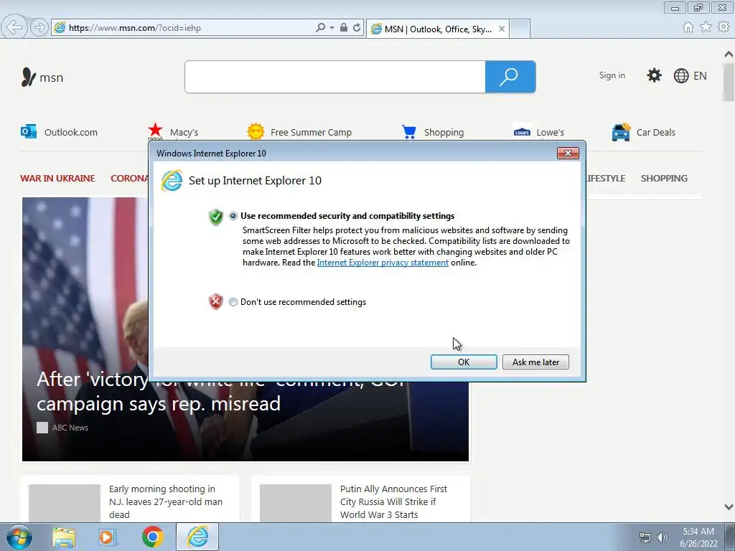Click the Ask me later button
735x551 pixels.
pyautogui.click(x=535, y=362)
